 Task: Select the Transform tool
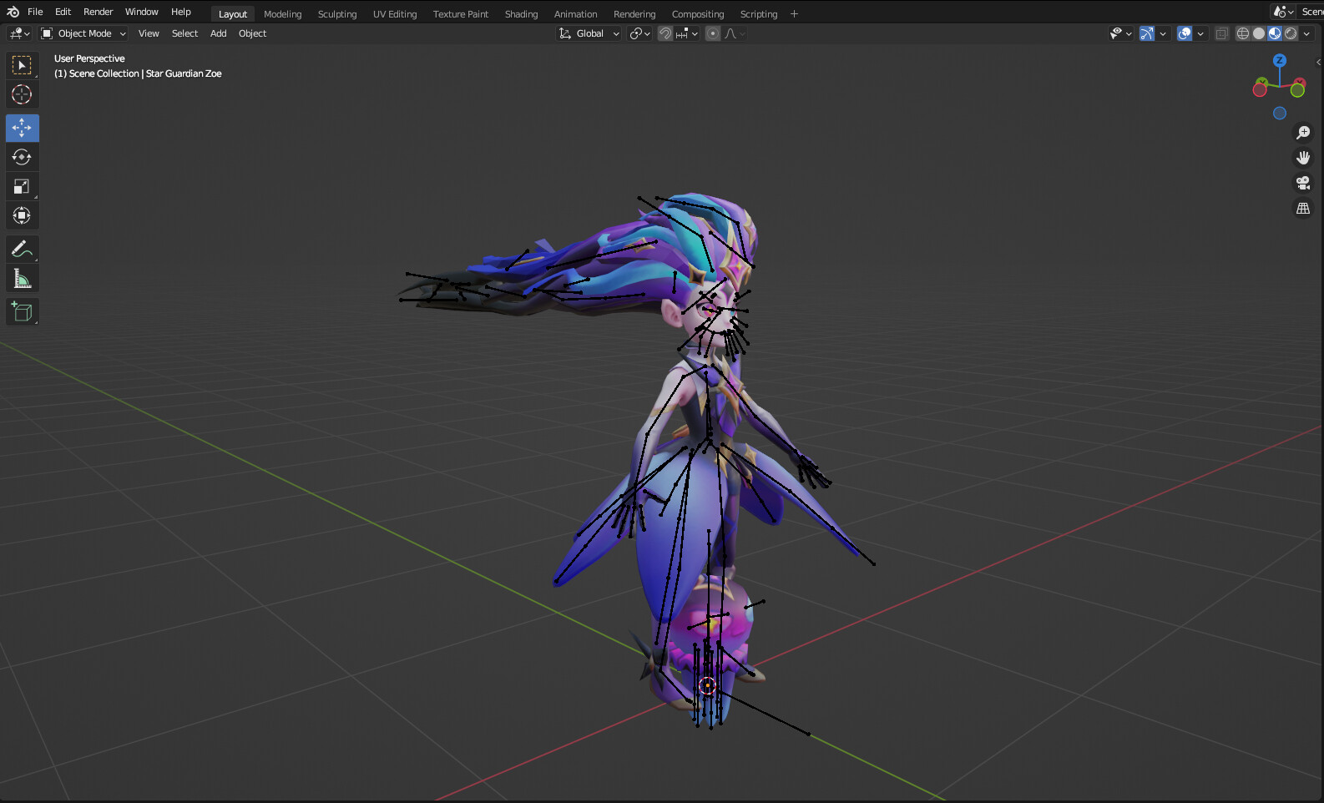click(22, 215)
